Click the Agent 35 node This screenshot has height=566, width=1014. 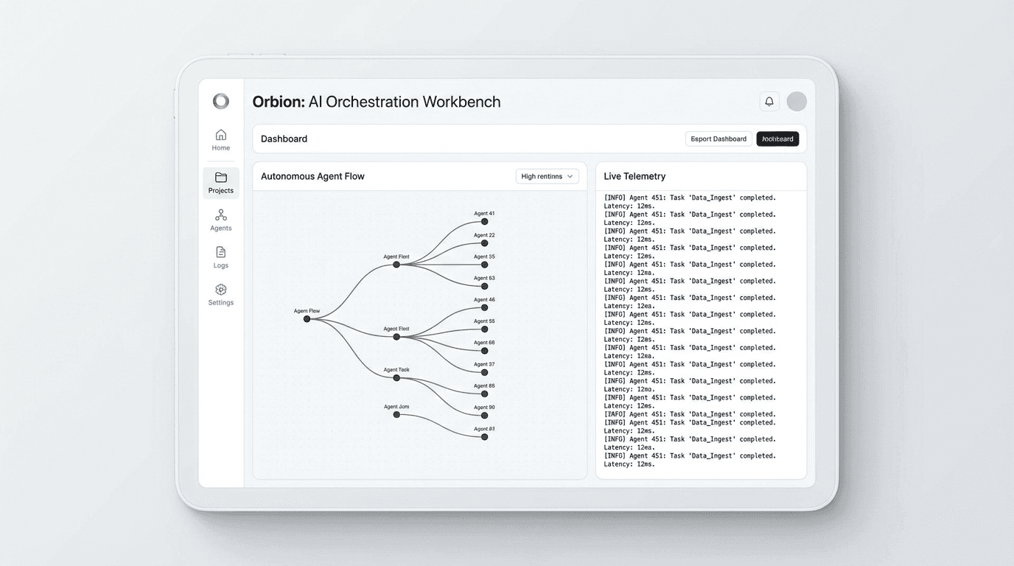click(x=485, y=265)
